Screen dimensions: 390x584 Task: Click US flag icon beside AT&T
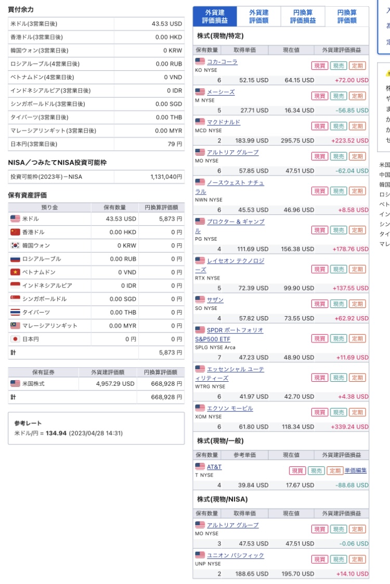pyautogui.click(x=200, y=466)
